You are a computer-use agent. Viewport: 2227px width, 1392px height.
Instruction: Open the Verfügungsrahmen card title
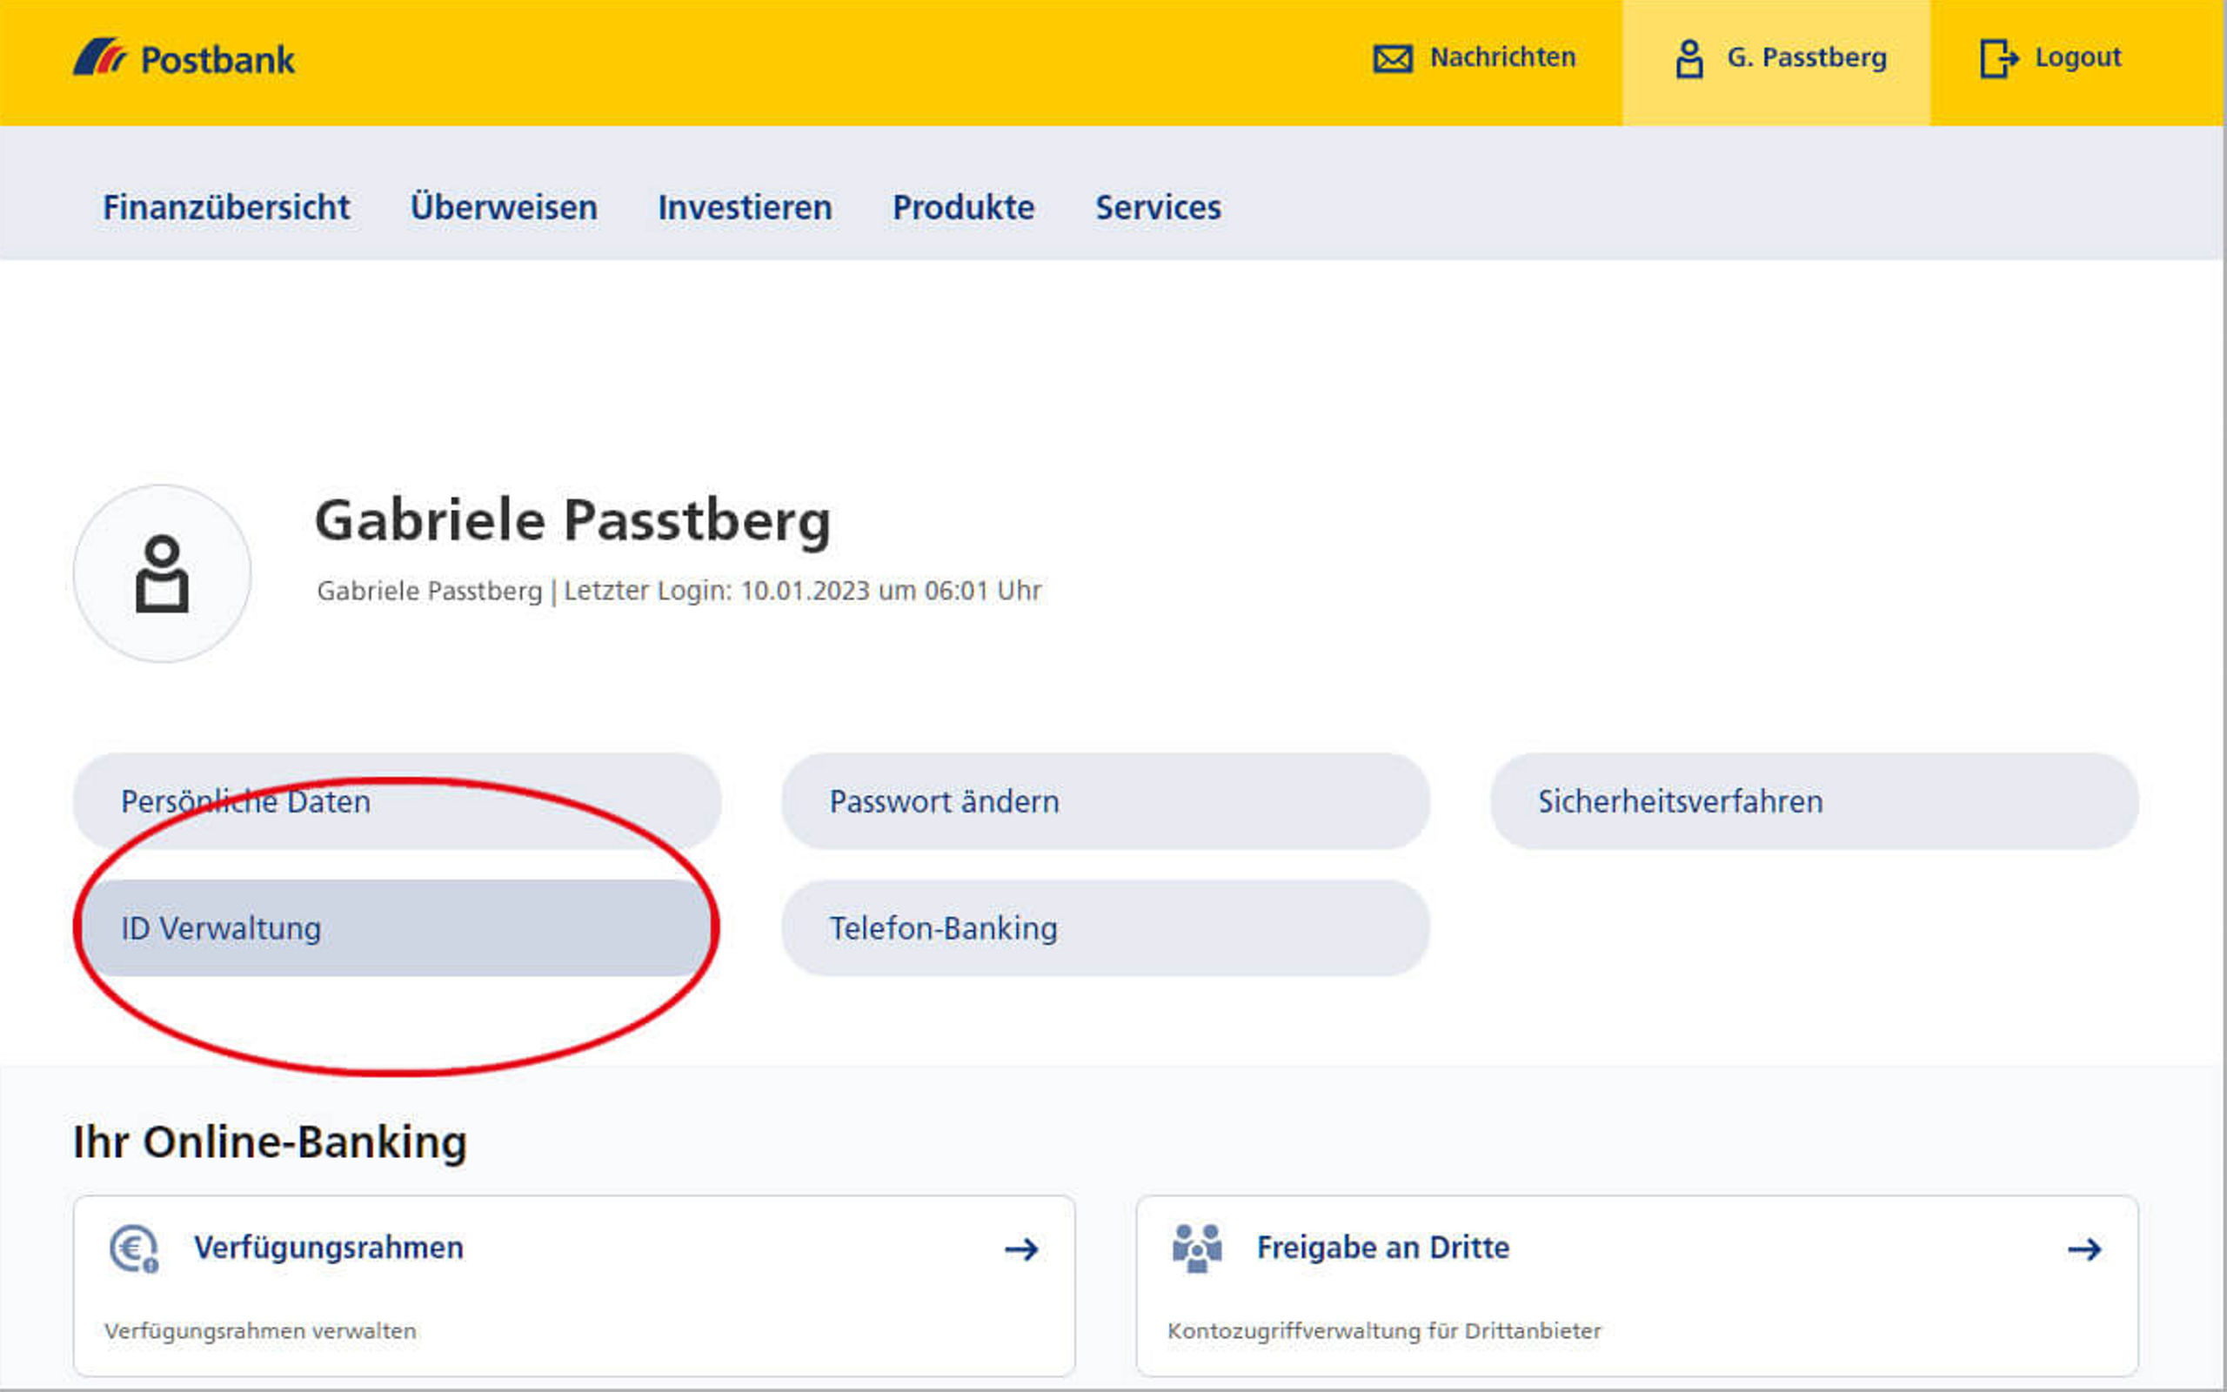point(329,1248)
